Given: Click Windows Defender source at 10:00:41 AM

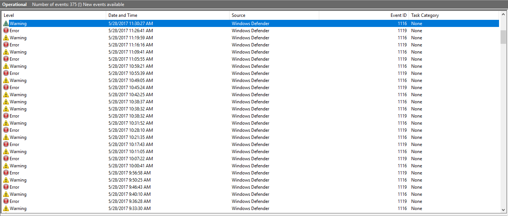Looking at the screenshot, I should point(250,166).
